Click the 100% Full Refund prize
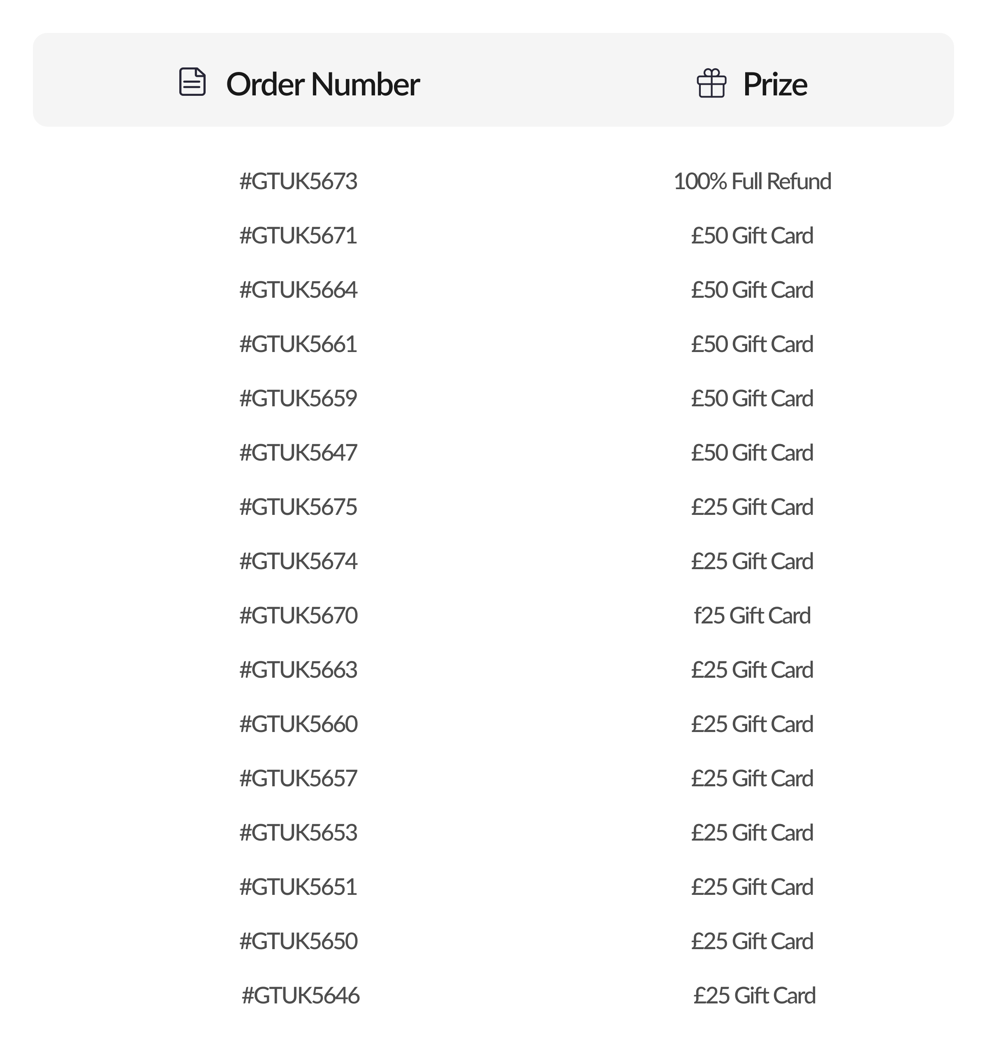The height and width of the screenshot is (1061, 987). pos(752,181)
